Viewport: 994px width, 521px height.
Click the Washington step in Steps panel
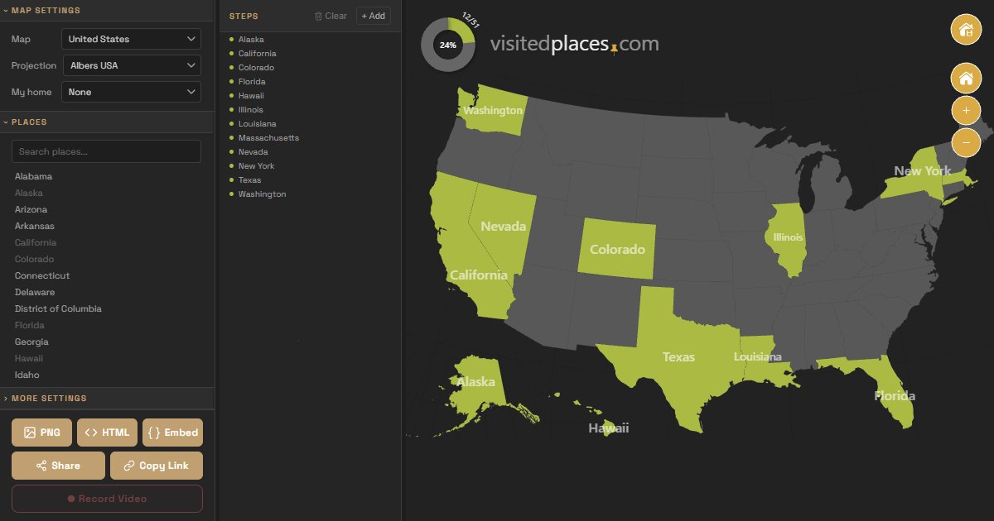[262, 194]
